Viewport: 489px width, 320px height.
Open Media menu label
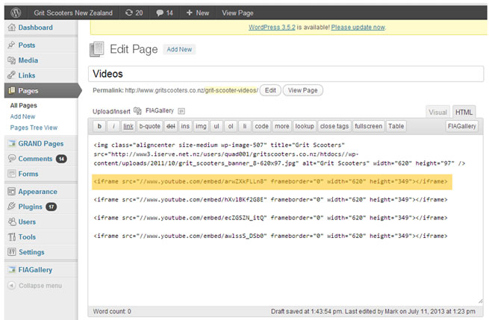(28, 60)
